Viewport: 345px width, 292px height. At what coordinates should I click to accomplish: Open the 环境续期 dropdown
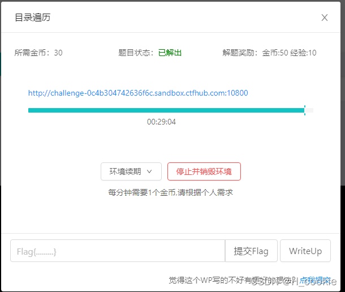[131, 171]
